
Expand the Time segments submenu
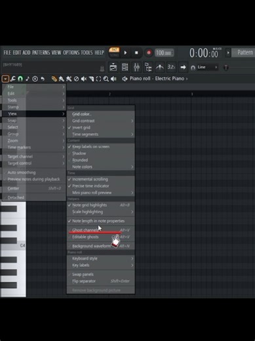point(101,134)
